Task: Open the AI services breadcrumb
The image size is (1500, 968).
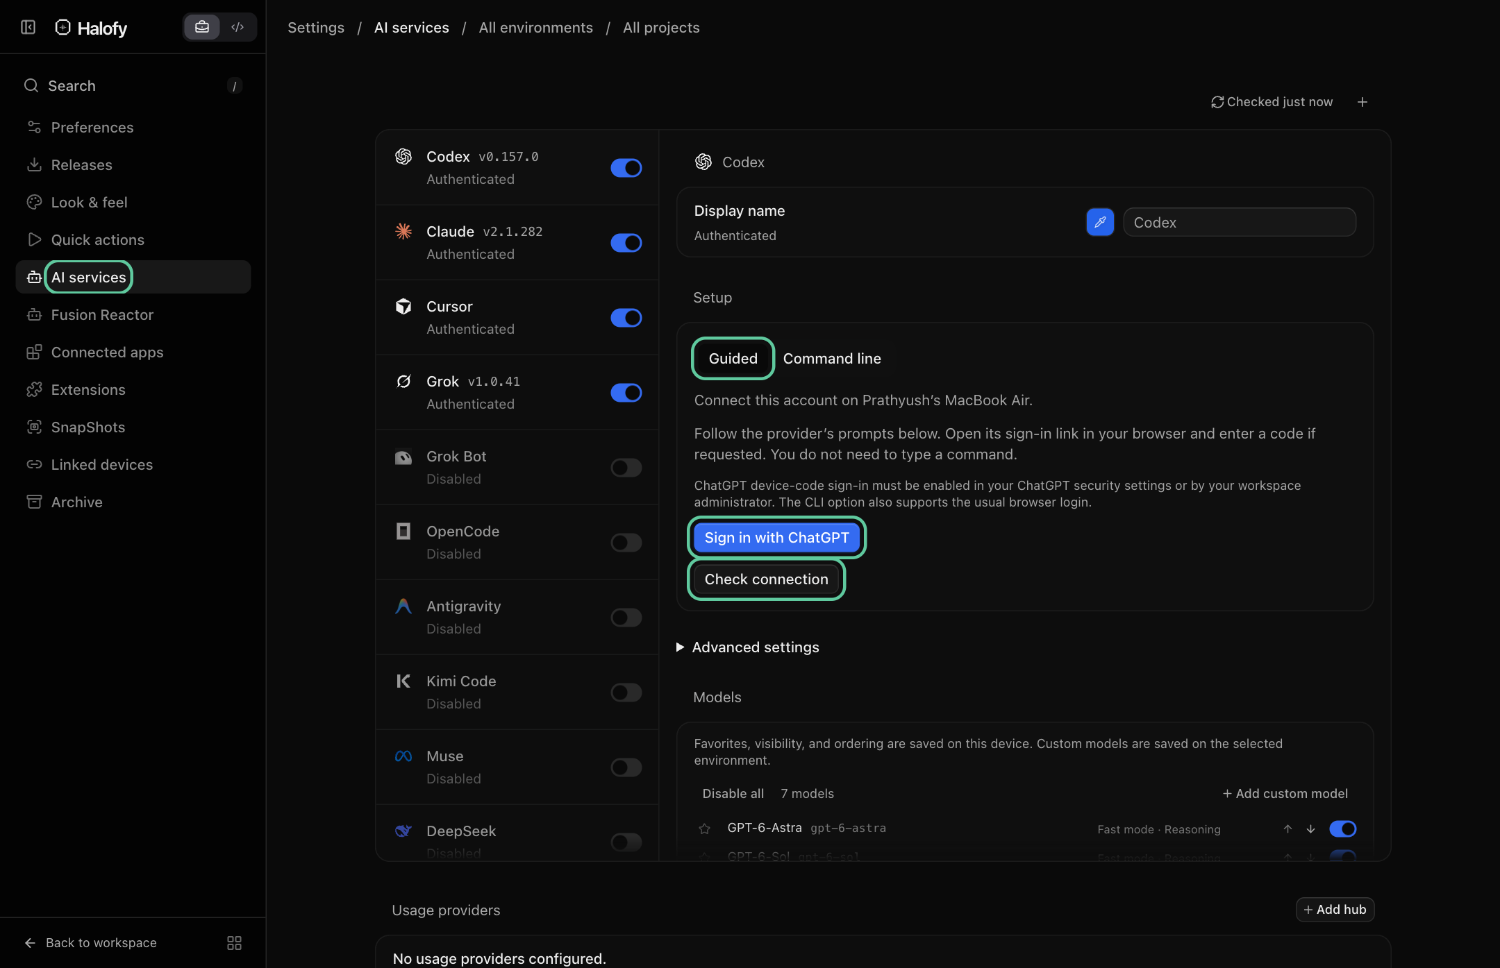Action: point(411,28)
